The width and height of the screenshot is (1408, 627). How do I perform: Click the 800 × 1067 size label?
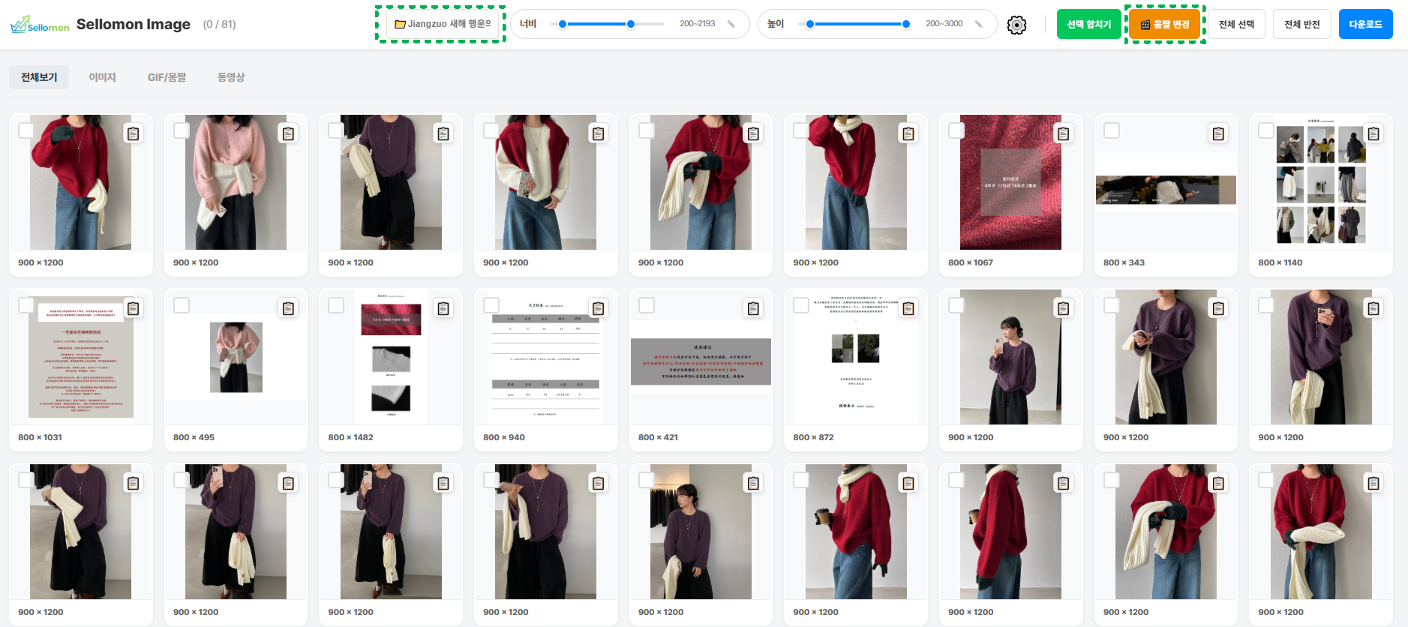pos(970,262)
